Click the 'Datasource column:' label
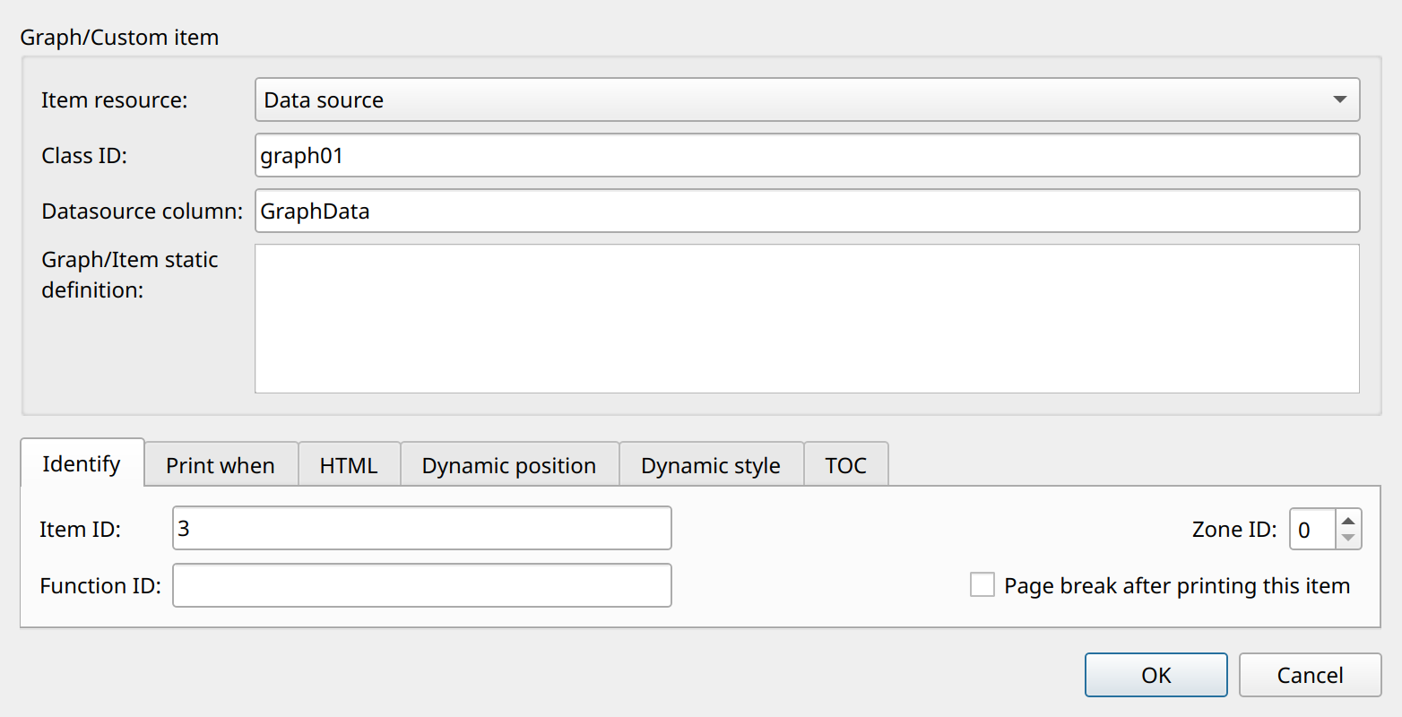Image resolution: width=1402 pixels, height=717 pixels. point(143,211)
